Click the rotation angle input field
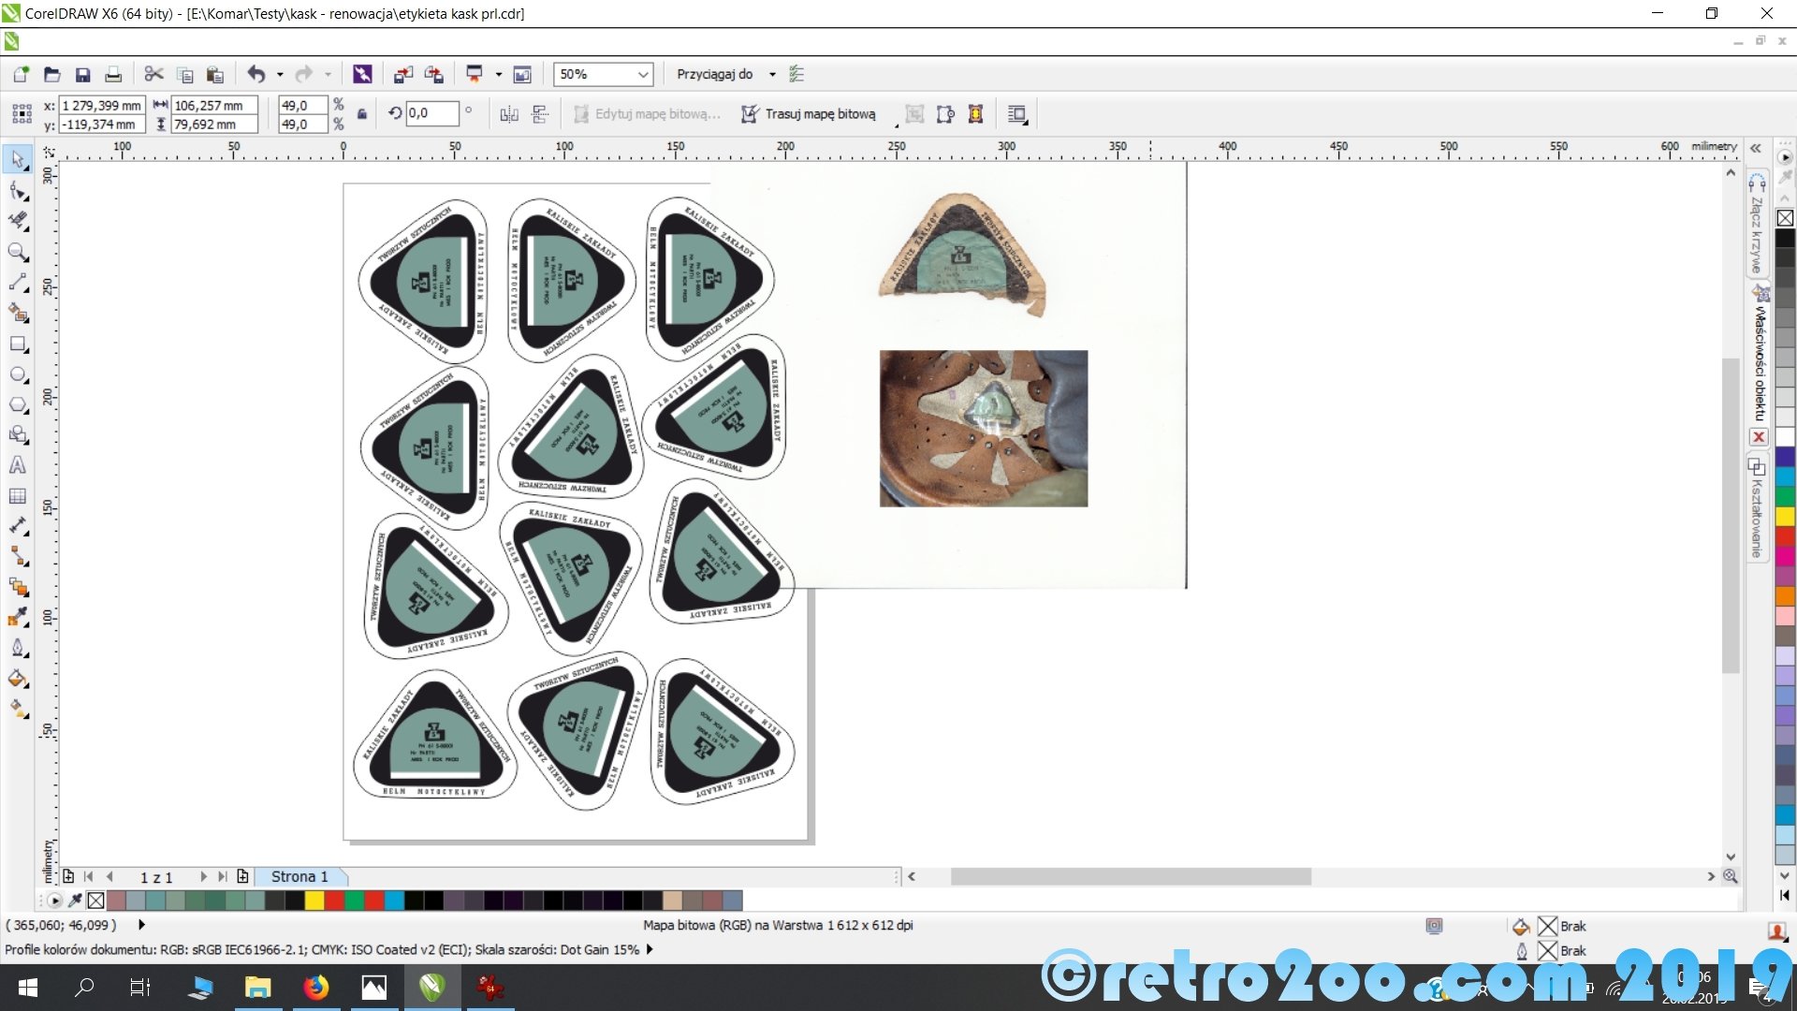The height and width of the screenshot is (1011, 1797). pyautogui.click(x=432, y=113)
